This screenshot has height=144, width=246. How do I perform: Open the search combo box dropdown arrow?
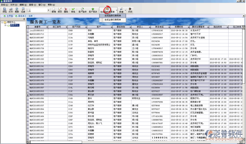(x=49, y=10)
